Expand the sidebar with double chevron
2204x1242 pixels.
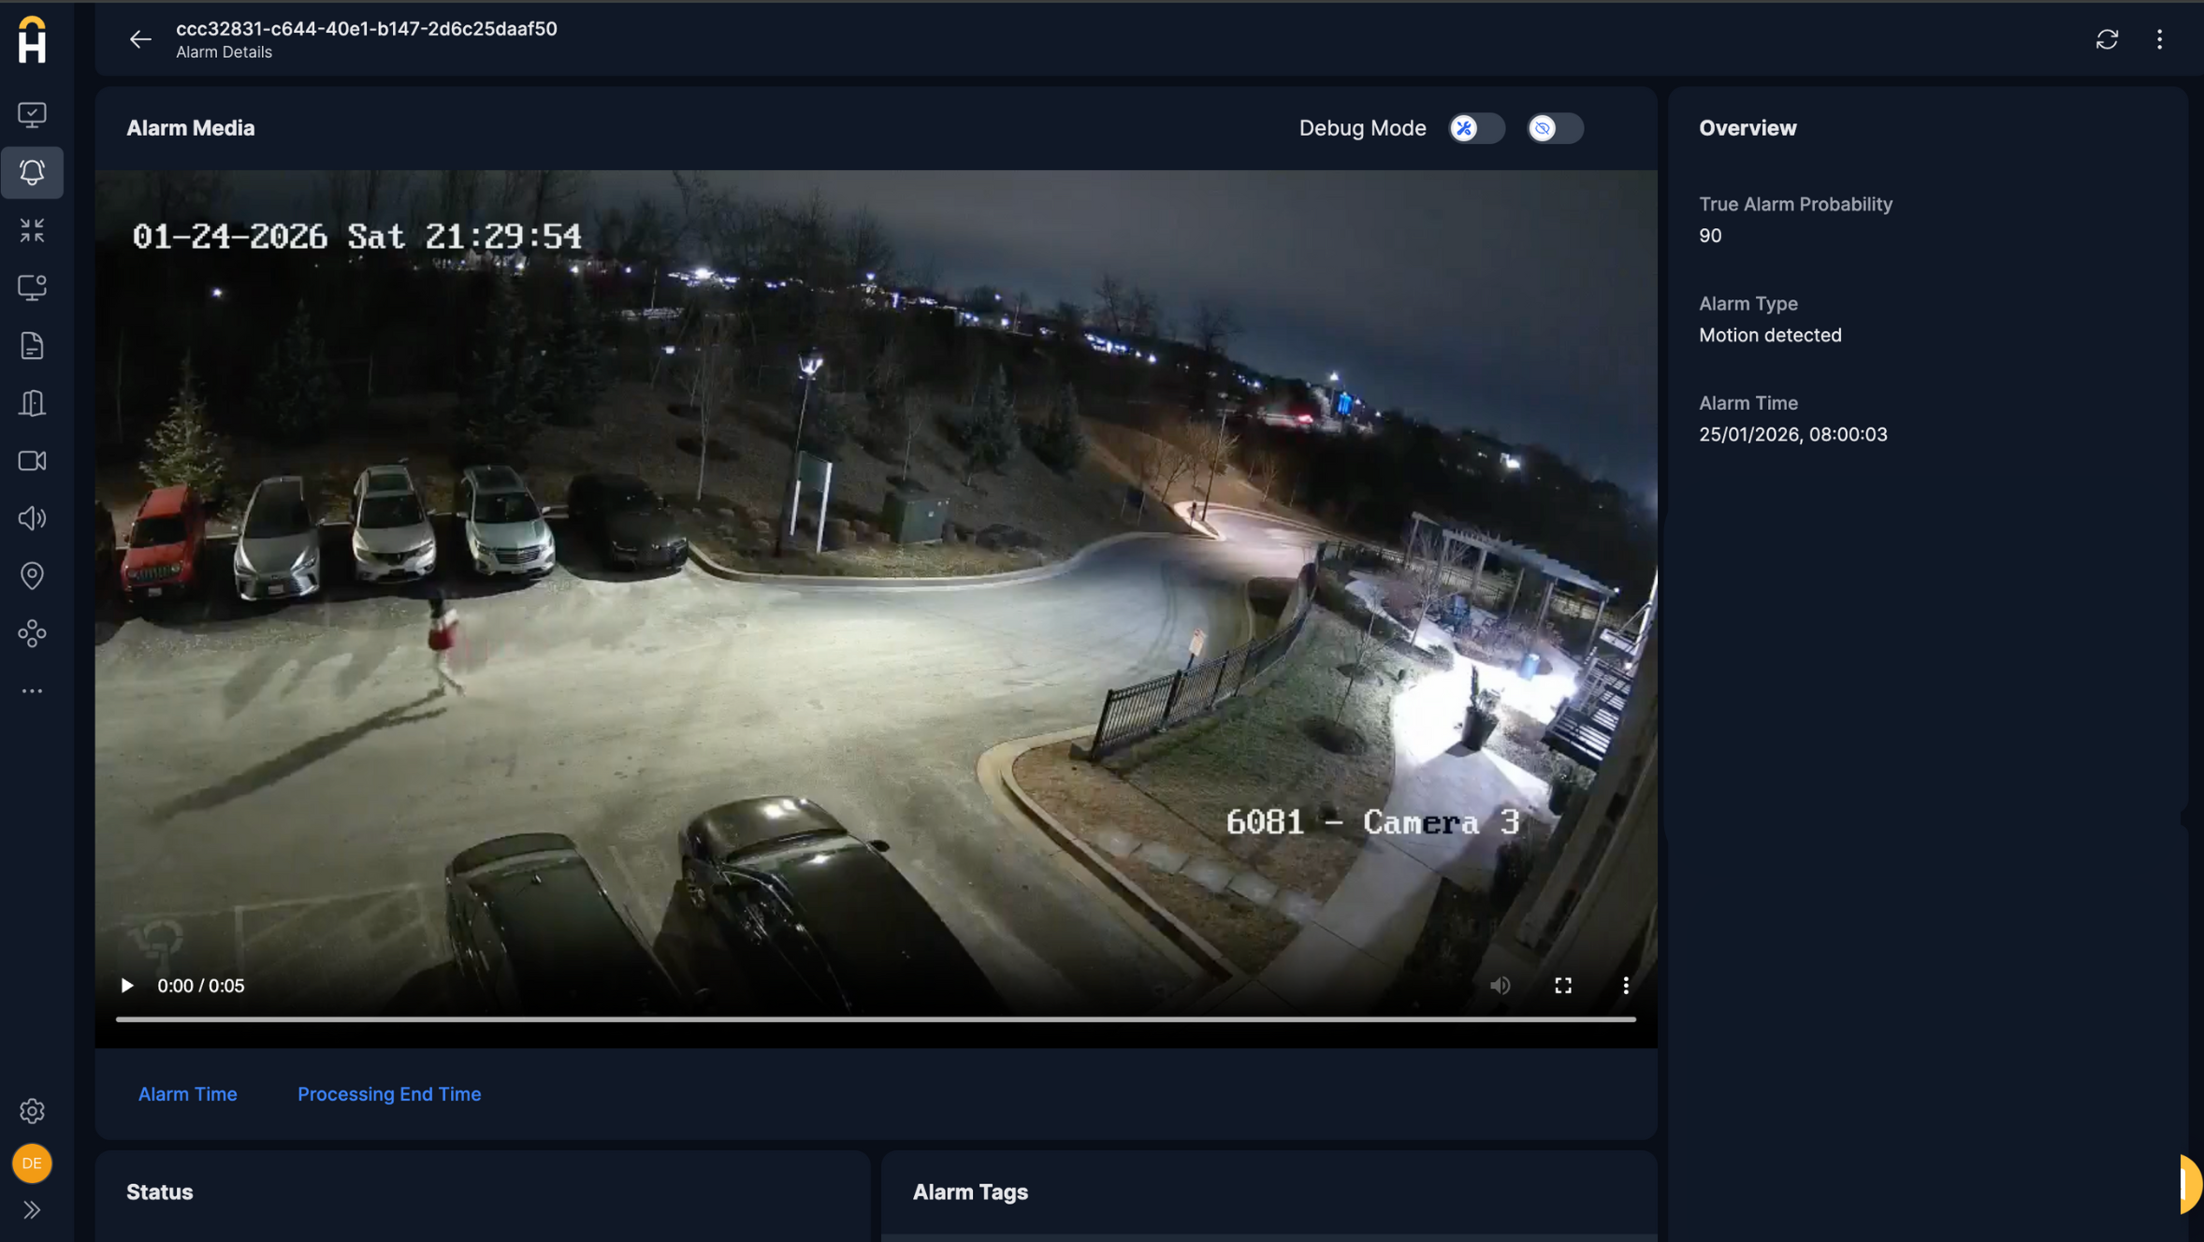tap(32, 1209)
